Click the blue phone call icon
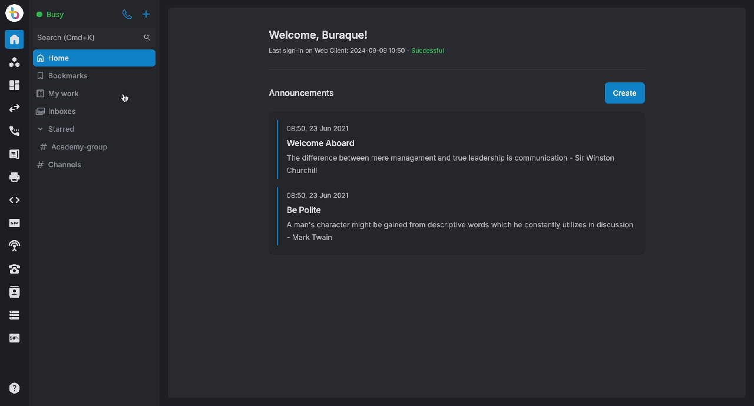This screenshot has height=406, width=754. pyautogui.click(x=127, y=14)
